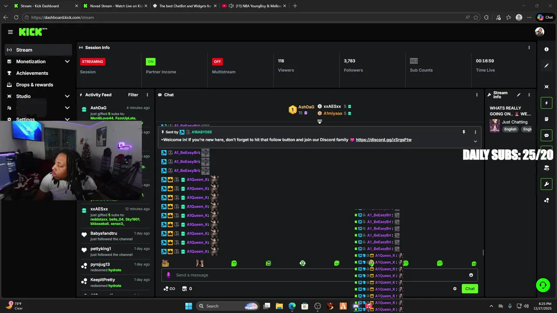Click the chat panel scrollbar
This screenshot has width=557, height=313.
(483, 253)
